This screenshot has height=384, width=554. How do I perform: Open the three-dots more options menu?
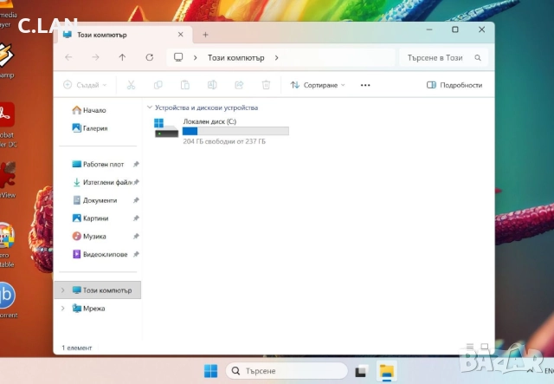point(365,85)
